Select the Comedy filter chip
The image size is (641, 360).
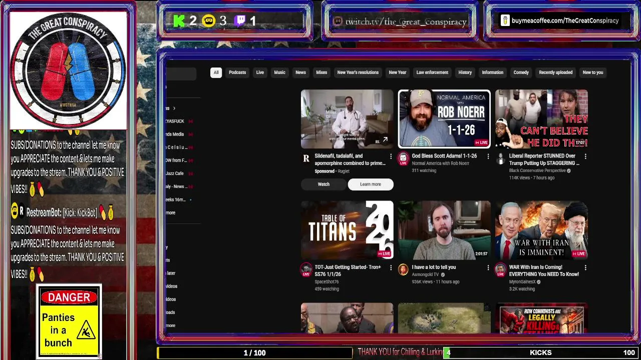(521, 72)
